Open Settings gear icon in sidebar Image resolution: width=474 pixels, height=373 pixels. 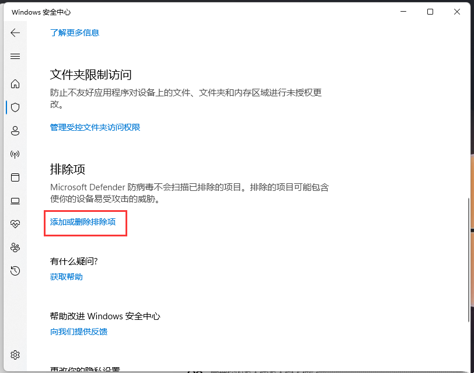[15, 354]
